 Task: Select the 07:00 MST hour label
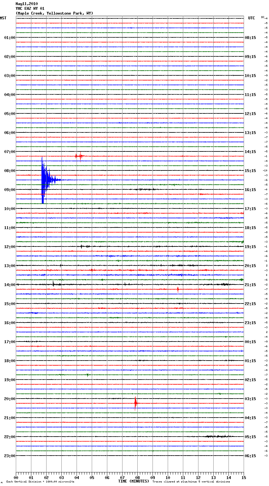tap(10, 152)
